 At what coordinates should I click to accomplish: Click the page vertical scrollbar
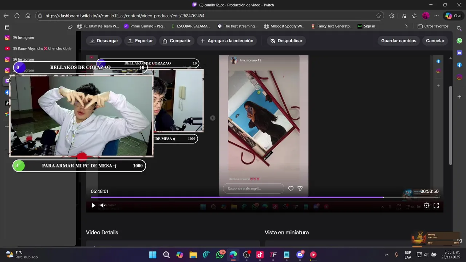click(451, 126)
